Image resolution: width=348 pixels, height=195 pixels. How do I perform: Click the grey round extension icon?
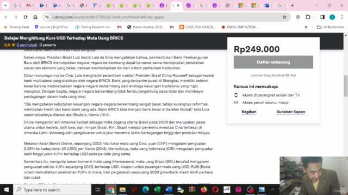click(x=298, y=17)
